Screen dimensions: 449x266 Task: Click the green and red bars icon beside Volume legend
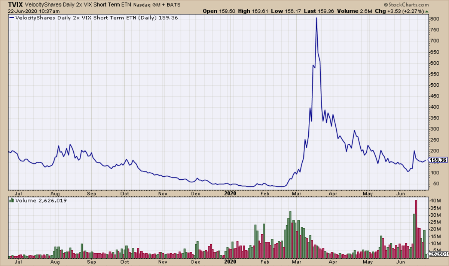(11, 200)
